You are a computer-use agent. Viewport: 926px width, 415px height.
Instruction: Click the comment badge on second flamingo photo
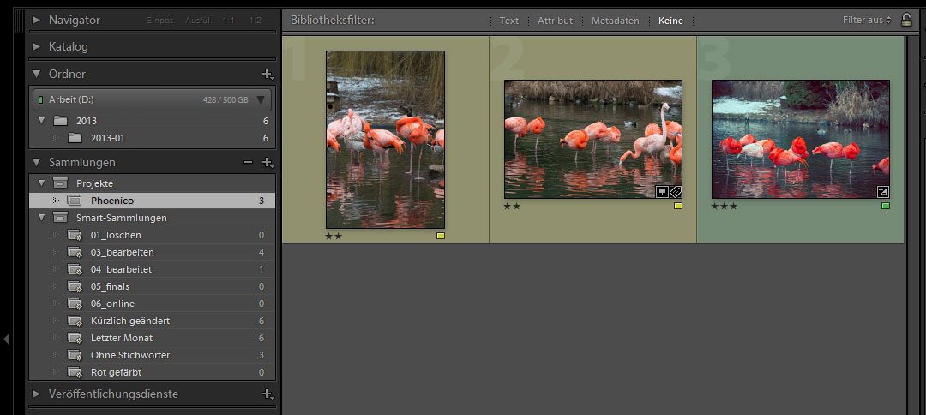click(x=662, y=191)
